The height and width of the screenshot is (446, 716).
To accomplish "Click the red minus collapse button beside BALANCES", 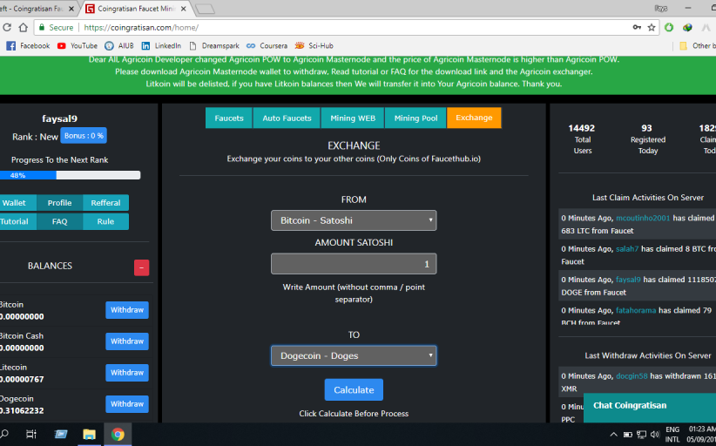I will [141, 267].
